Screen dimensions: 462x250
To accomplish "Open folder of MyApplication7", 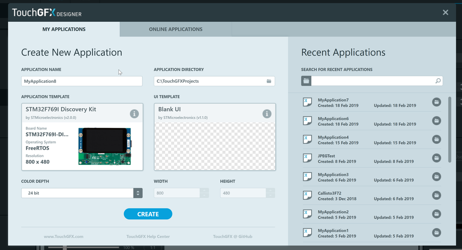I will [437, 102].
